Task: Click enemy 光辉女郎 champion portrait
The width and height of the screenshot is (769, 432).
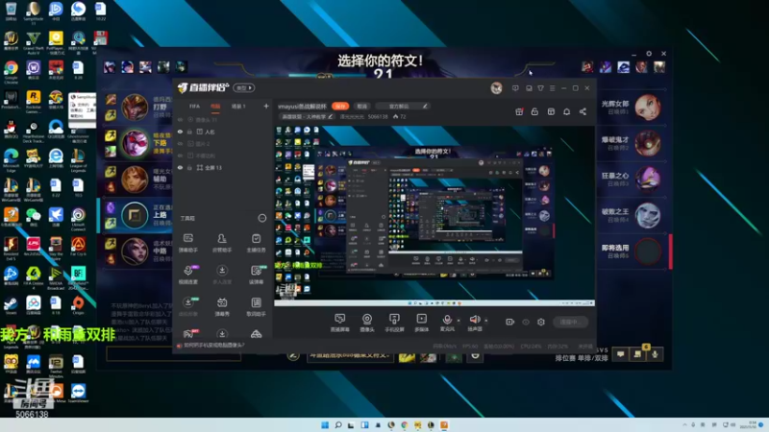Action: (x=647, y=107)
